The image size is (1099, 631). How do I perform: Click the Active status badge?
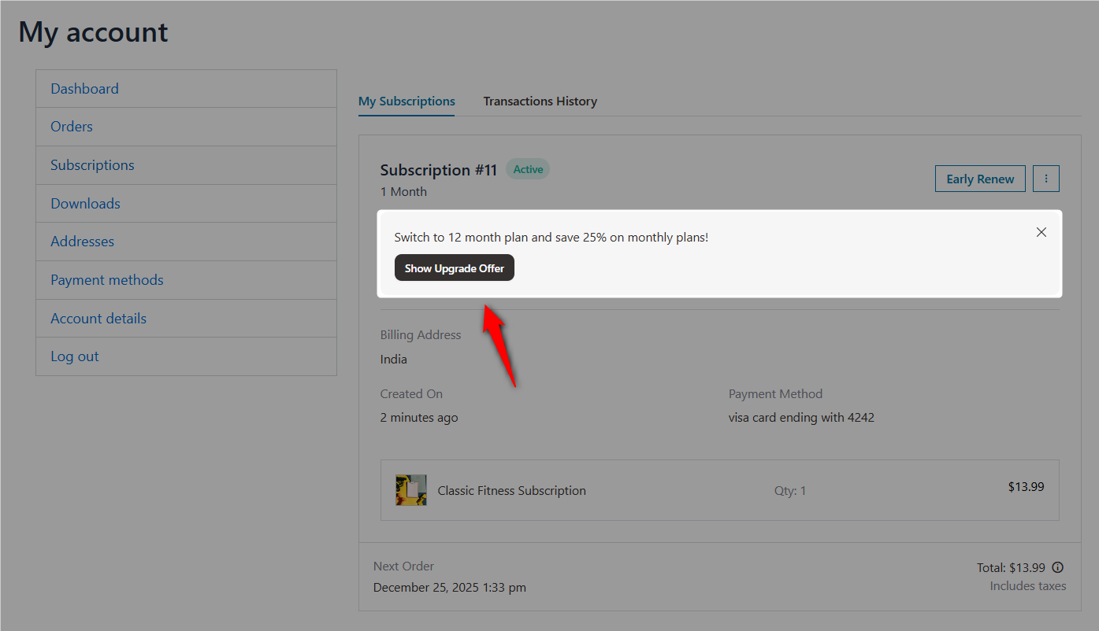pos(527,168)
